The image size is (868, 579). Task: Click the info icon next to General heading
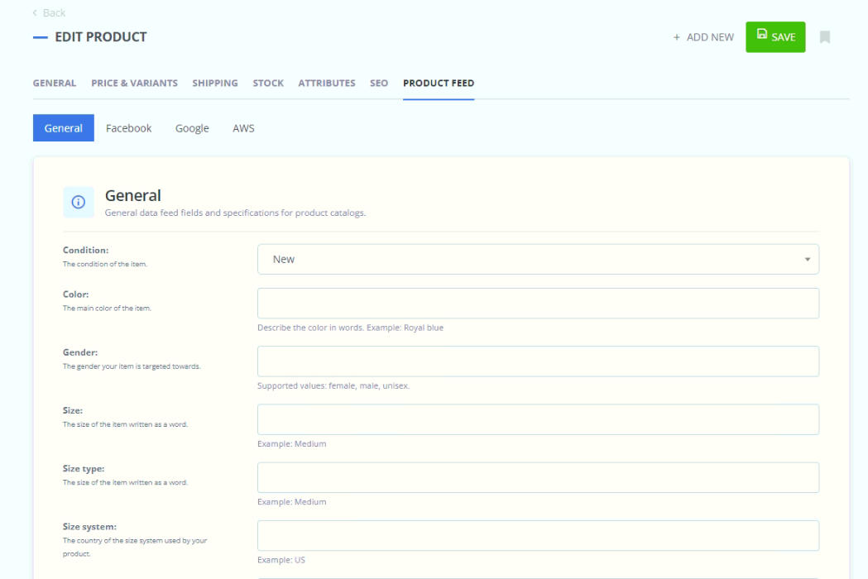tap(78, 202)
